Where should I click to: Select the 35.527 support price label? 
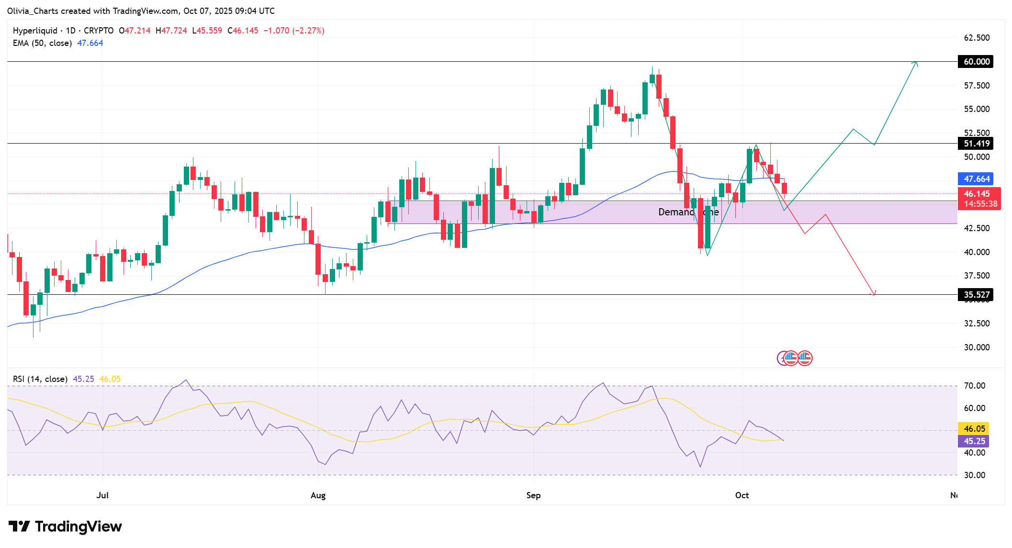tap(976, 295)
